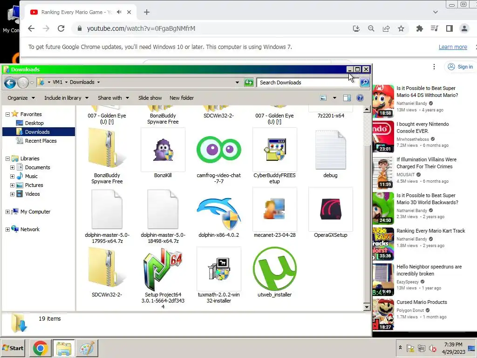
Task: Start the Slide show
Action: [150, 98]
